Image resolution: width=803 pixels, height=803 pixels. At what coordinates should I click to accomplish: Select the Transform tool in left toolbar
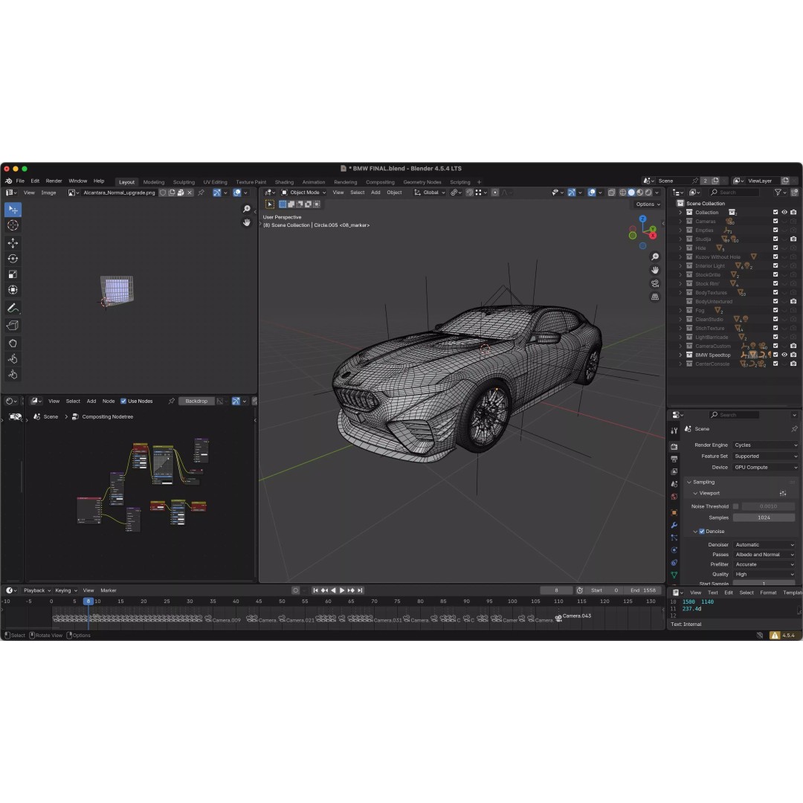click(13, 290)
